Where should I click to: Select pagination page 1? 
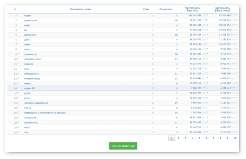172,138
